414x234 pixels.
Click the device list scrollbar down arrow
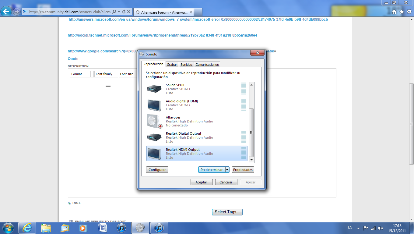click(251, 160)
